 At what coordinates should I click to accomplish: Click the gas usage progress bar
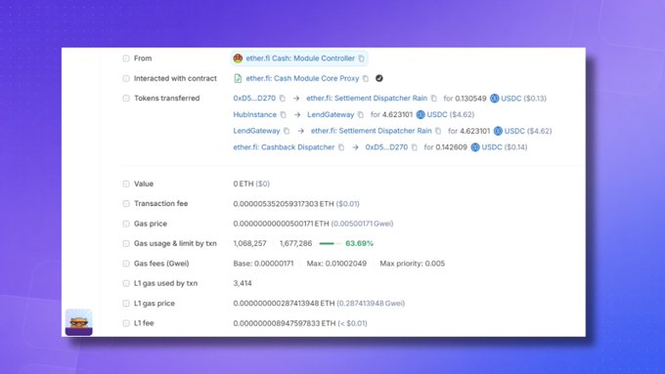pyautogui.click(x=330, y=243)
